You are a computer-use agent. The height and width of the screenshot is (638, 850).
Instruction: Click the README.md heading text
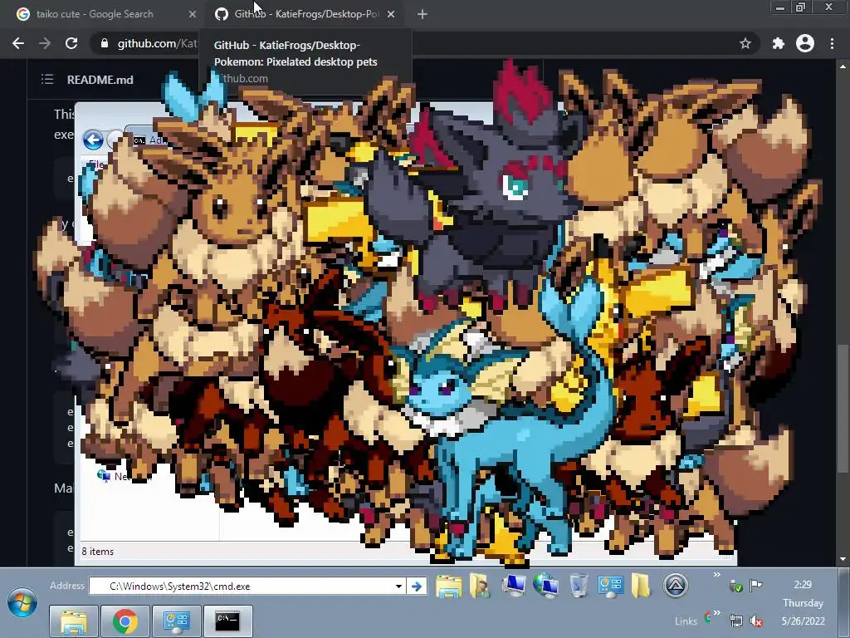point(100,80)
